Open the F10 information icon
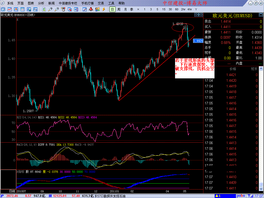The image size is (264, 198). click(35, 10)
